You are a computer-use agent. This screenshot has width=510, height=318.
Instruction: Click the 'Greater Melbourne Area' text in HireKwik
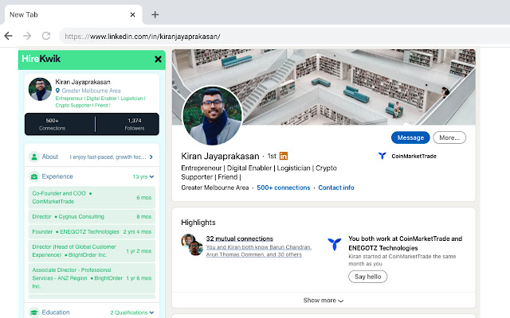[x=91, y=91]
